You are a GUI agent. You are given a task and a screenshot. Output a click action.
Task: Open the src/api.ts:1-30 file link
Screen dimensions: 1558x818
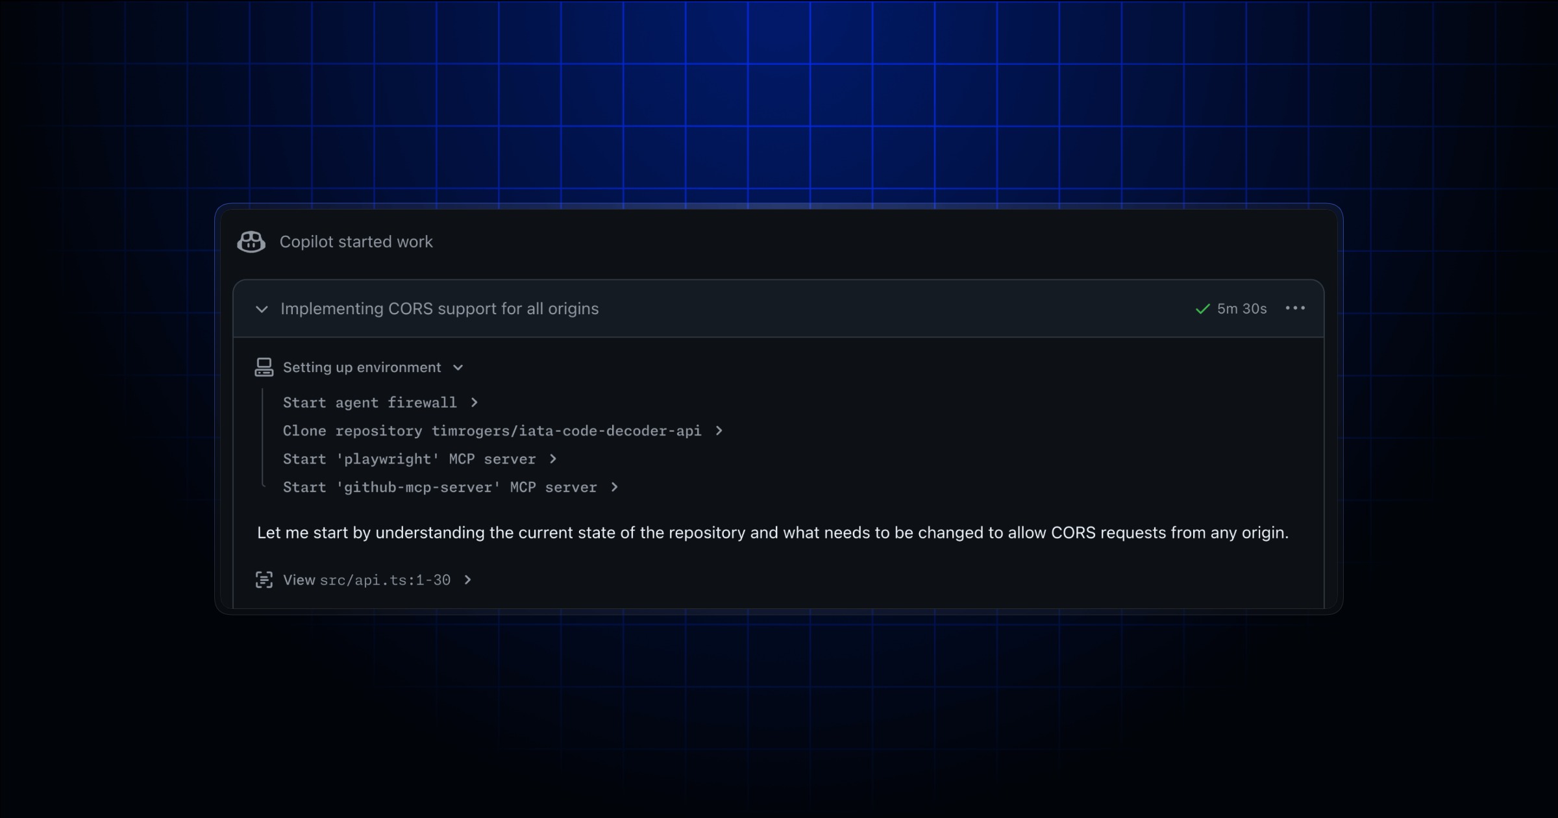[385, 580]
